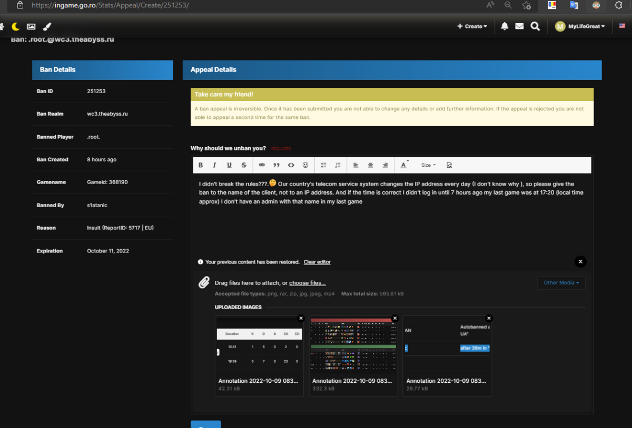Toggle bold formatting in the editor
Image resolution: width=632 pixels, height=428 pixels.
click(201, 165)
